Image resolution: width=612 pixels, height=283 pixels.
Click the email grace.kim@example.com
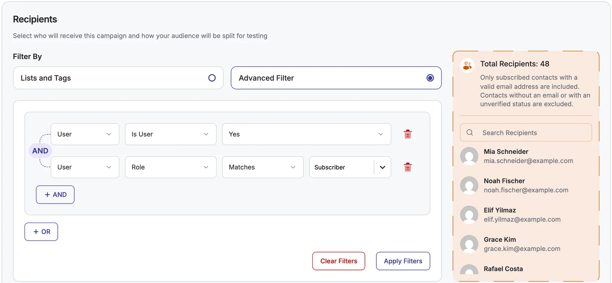(x=522, y=249)
